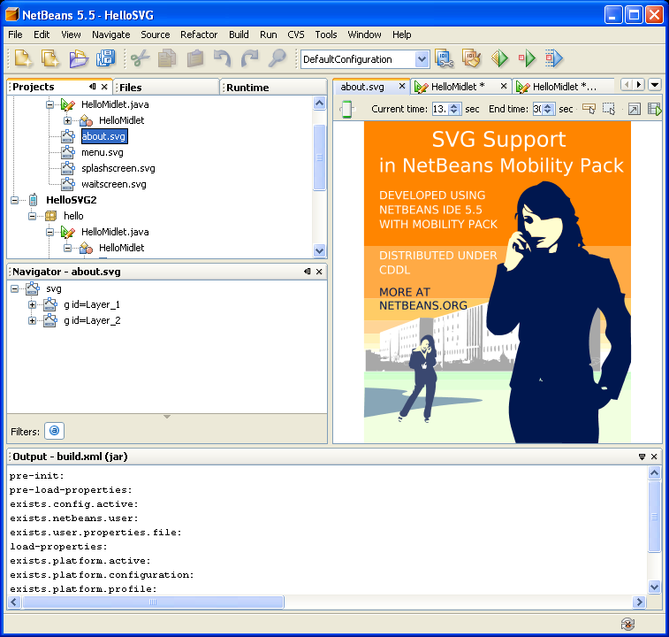Click the Open Project folder icon
The width and height of the screenshot is (669, 637).
[x=79, y=58]
